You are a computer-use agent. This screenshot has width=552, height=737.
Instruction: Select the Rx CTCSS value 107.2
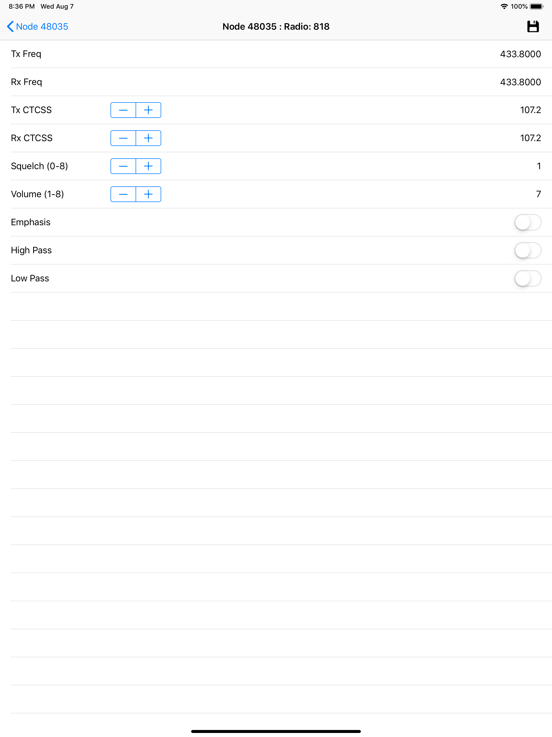point(530,138)
